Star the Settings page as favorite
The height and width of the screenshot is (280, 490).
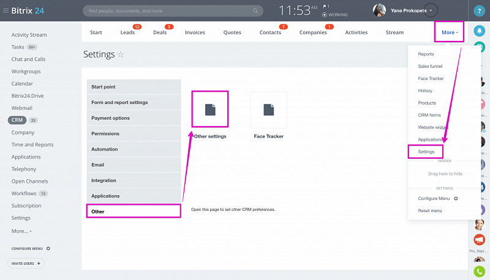(121, 54)
